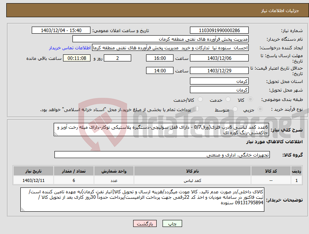Image resolution: width=309 pixels, height=234 pixels.
Task: Click the buyer organization name field
Action: (x=161, y=39)
